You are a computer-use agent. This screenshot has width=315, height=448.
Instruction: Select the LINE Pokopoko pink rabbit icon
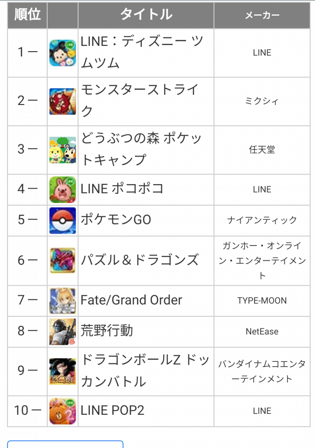(x=63, y=190)
